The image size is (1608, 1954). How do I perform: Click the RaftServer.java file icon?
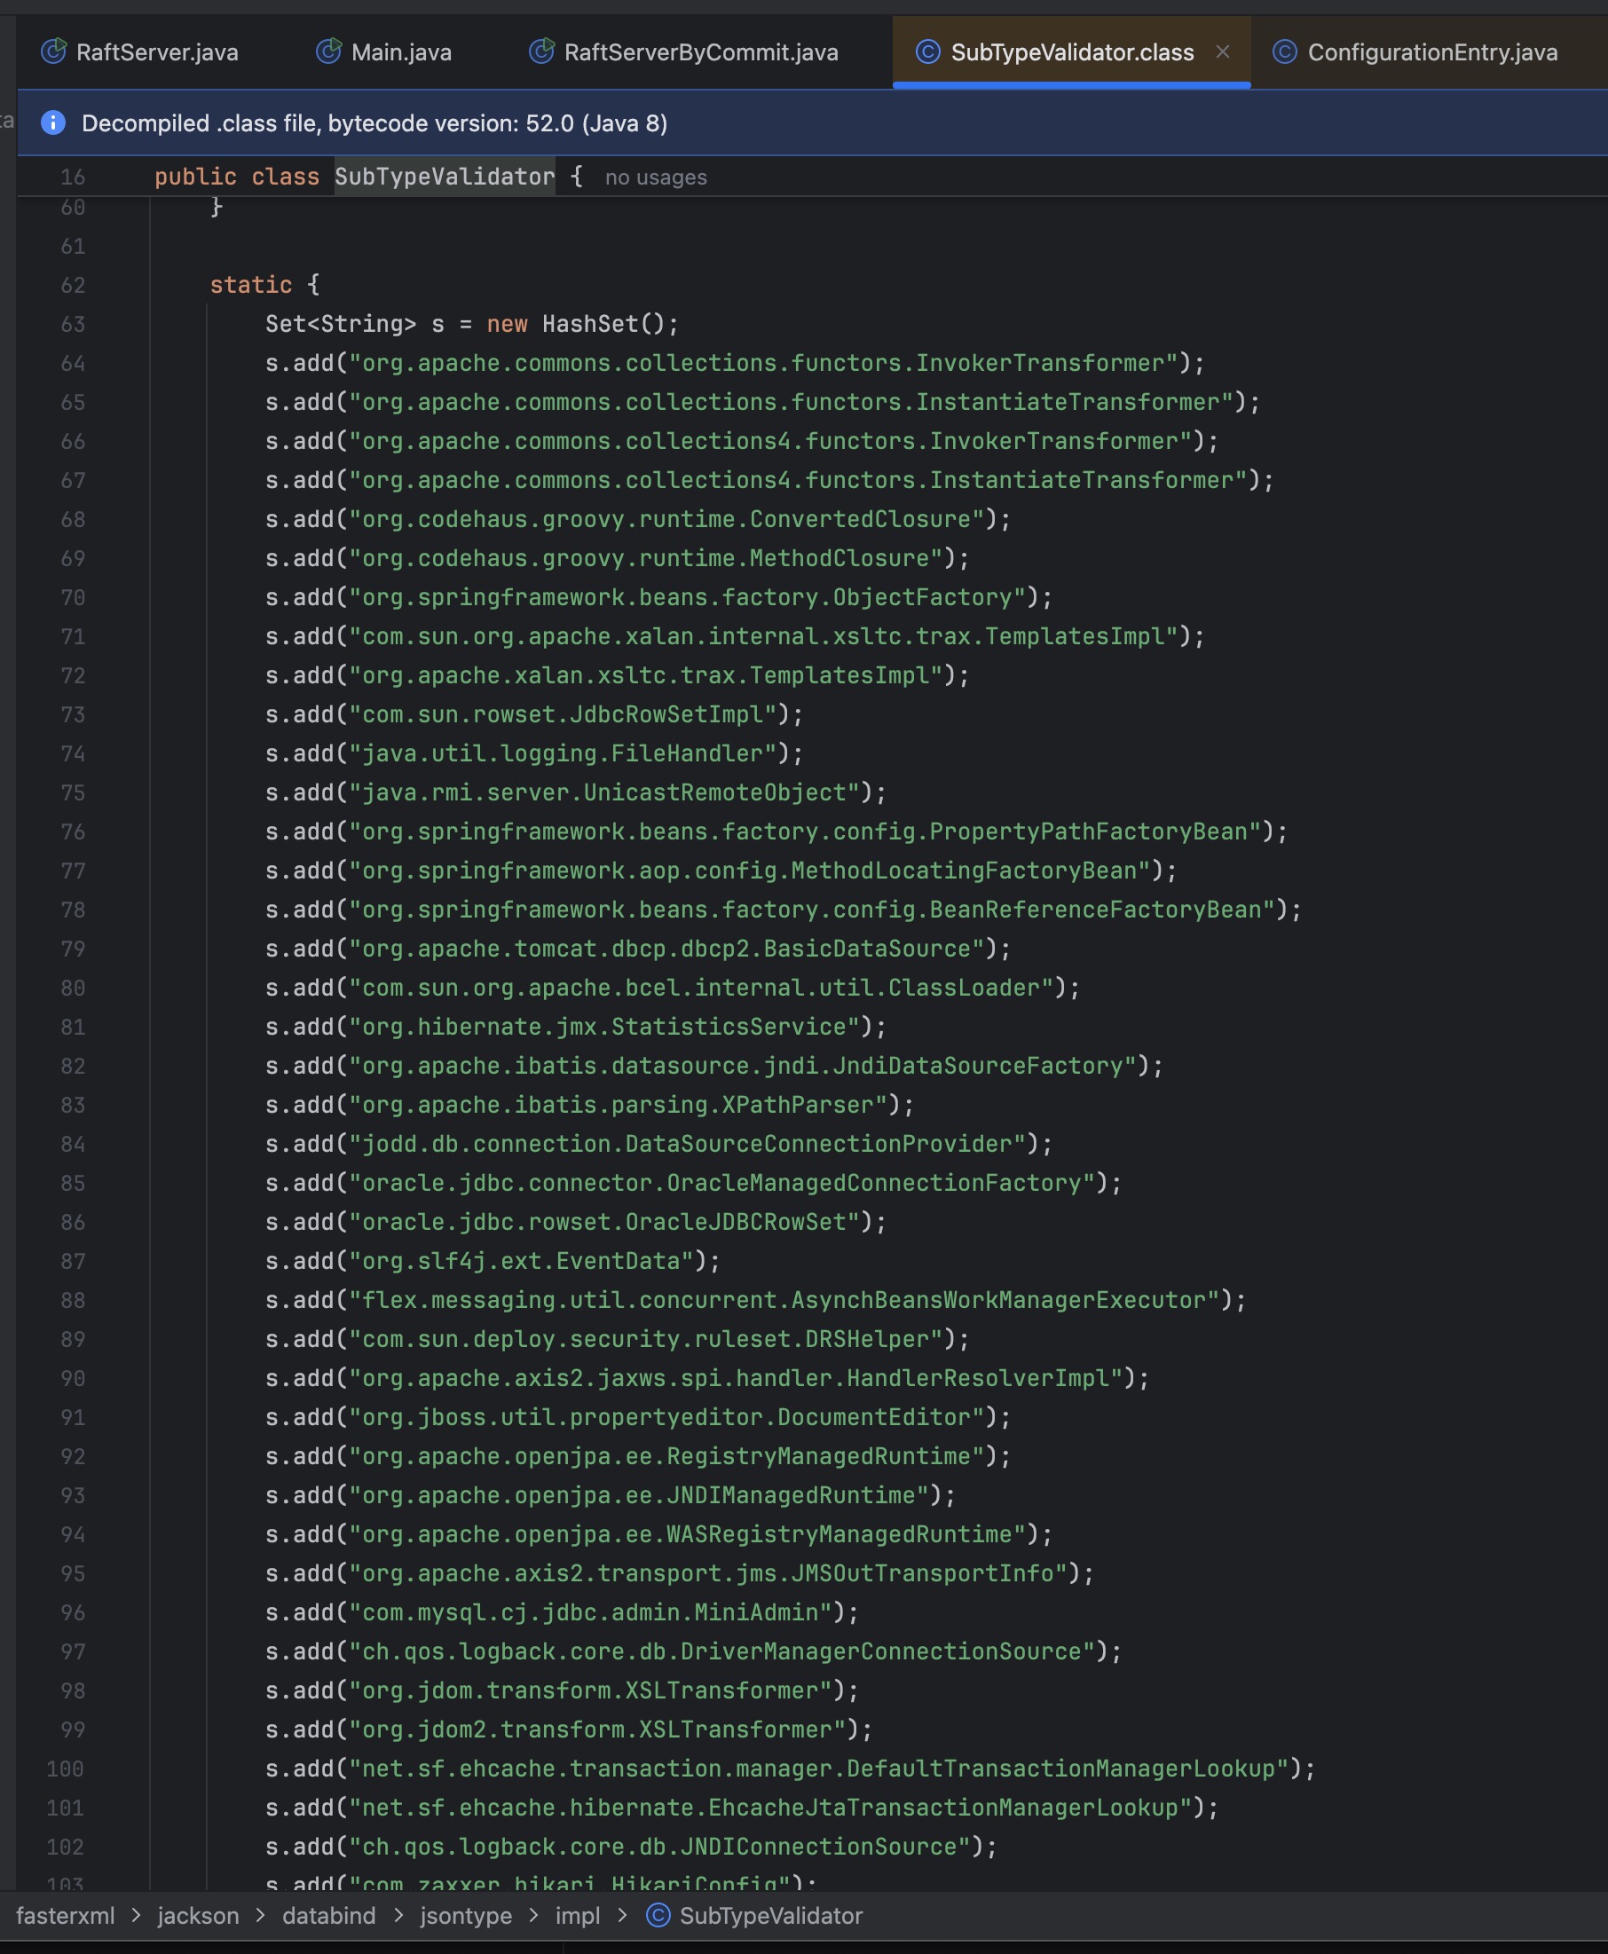point(54,51)
